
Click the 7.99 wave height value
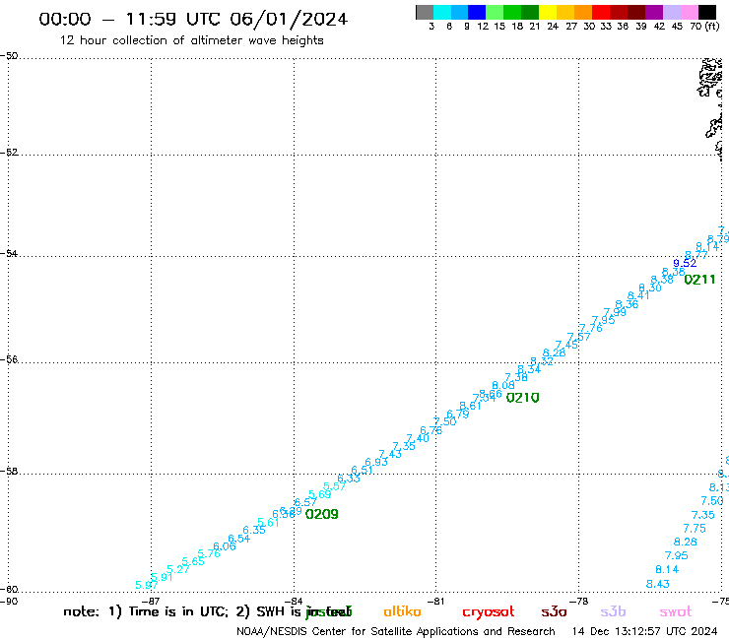pyautogui.click(x=615, y=312)
